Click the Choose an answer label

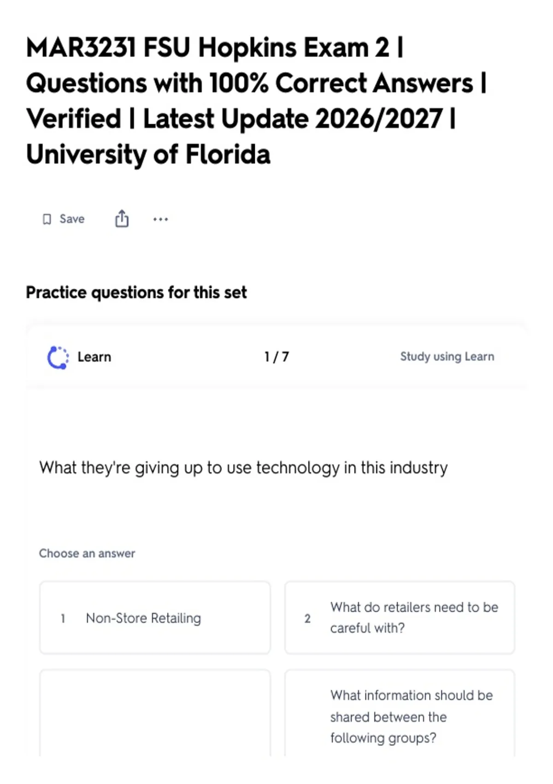[x=87, y=553]
